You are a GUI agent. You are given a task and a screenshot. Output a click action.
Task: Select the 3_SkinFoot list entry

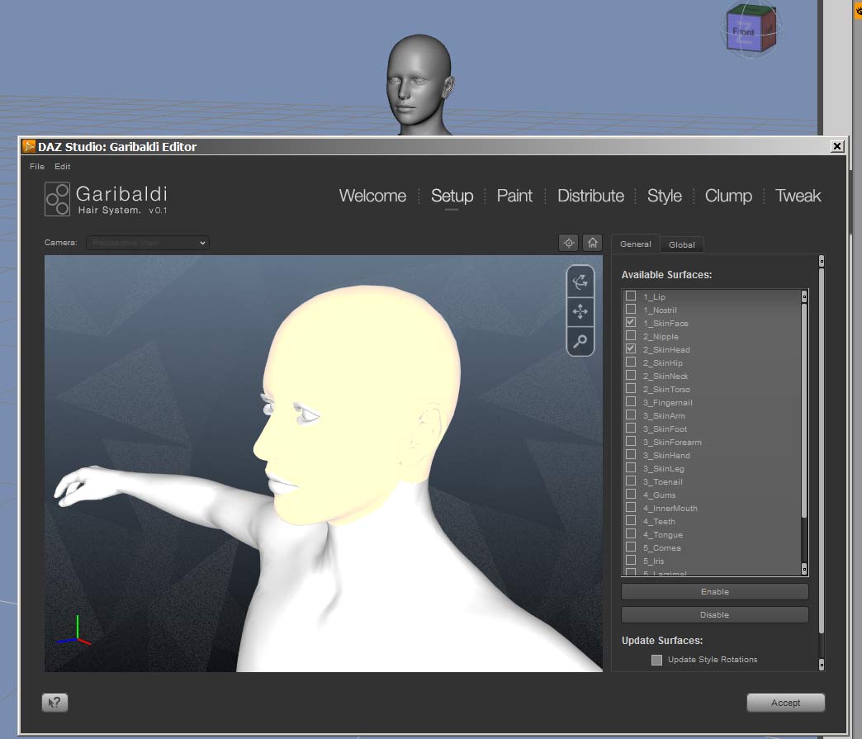[665, 429]
